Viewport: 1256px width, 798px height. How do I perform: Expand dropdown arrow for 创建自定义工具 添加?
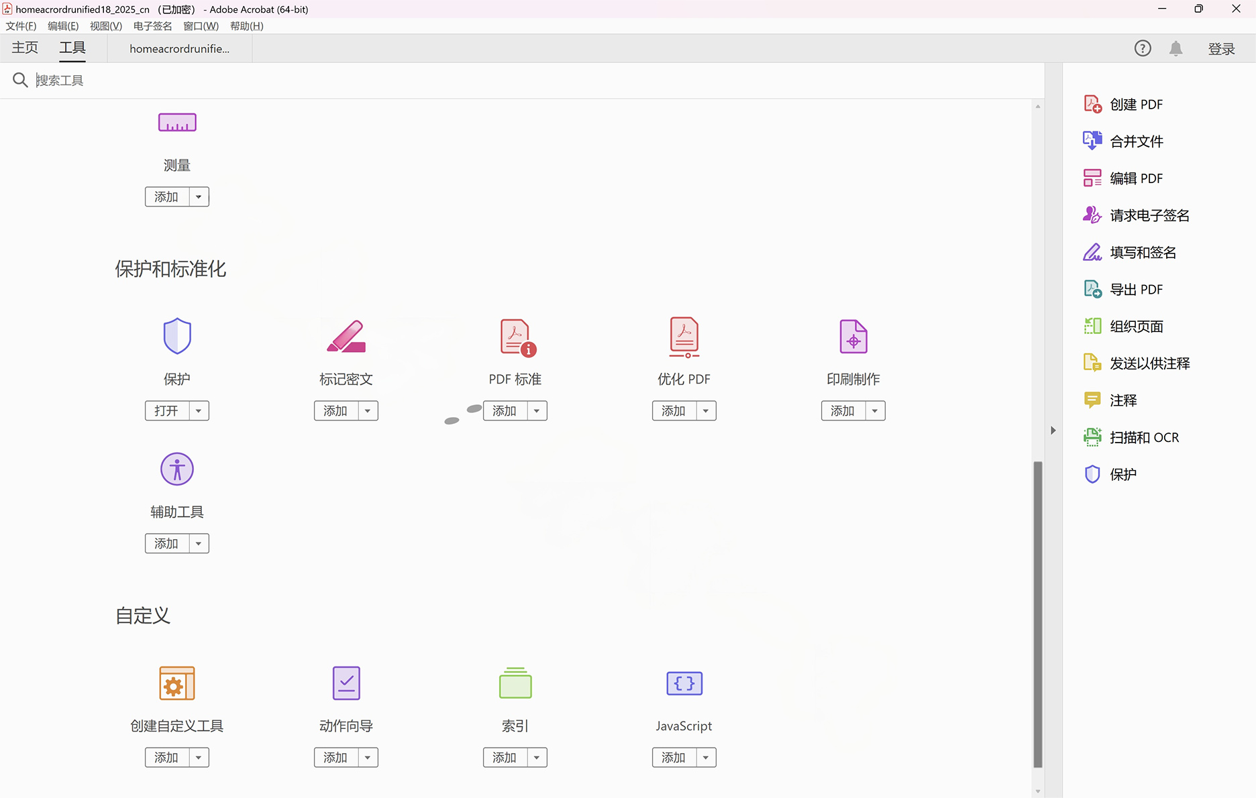click(199, 757)
